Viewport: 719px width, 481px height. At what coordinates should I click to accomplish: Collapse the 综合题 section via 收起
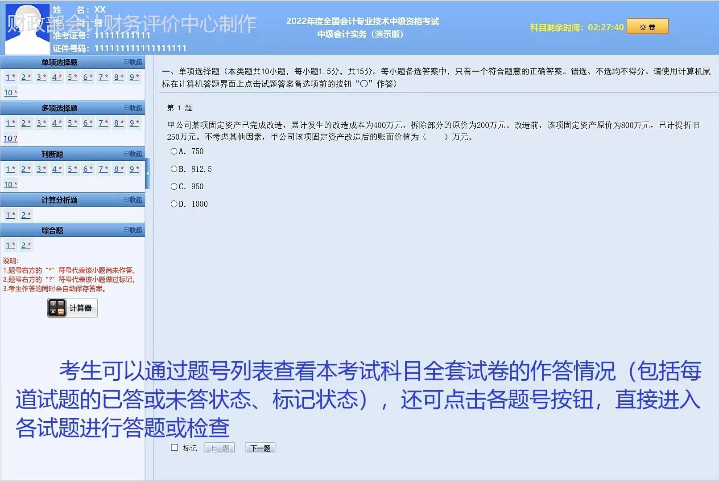click(x=136, y=229)
